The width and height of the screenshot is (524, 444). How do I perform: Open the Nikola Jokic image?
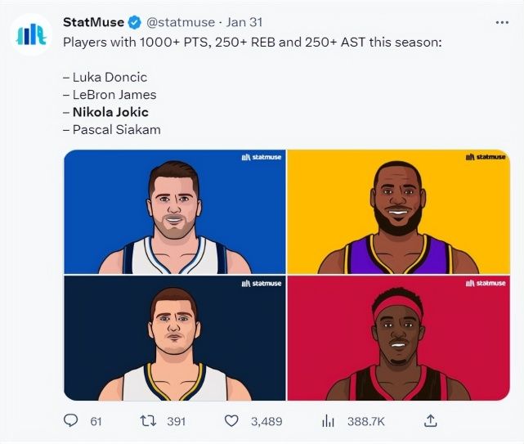(x=175, y=338)
